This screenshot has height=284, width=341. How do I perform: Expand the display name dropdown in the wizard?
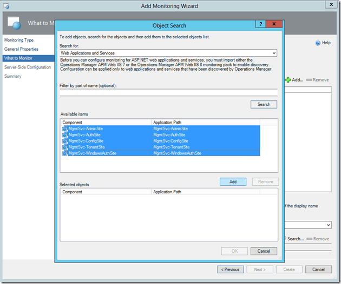328,225
